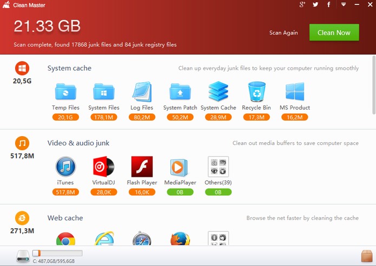376x266 pixels.
Task: Select the System Files folder icon
Action: (x=103, y=91)
